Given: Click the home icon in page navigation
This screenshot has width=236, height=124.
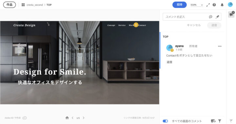Looking at the screenshot, I should 67,118.
